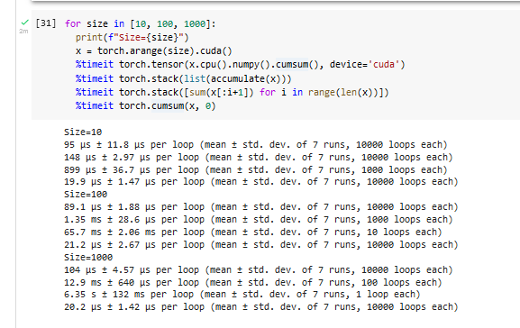Click the 'Size=10' output line
Image resolution: width=520 pixels, height=328 pixels.
coord(83,132)
